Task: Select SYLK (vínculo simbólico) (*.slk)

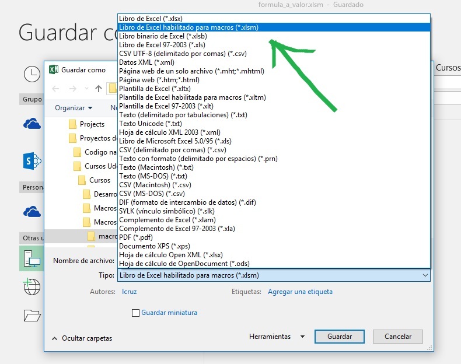Action: tap(274, 211)
